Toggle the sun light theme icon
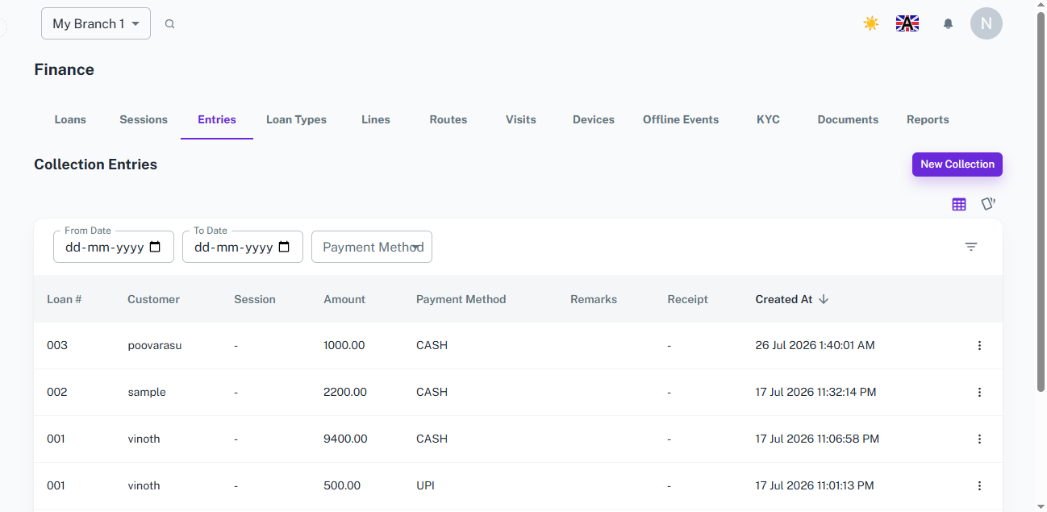Screen dimensions: 1047x512 (x=871, y=23)
